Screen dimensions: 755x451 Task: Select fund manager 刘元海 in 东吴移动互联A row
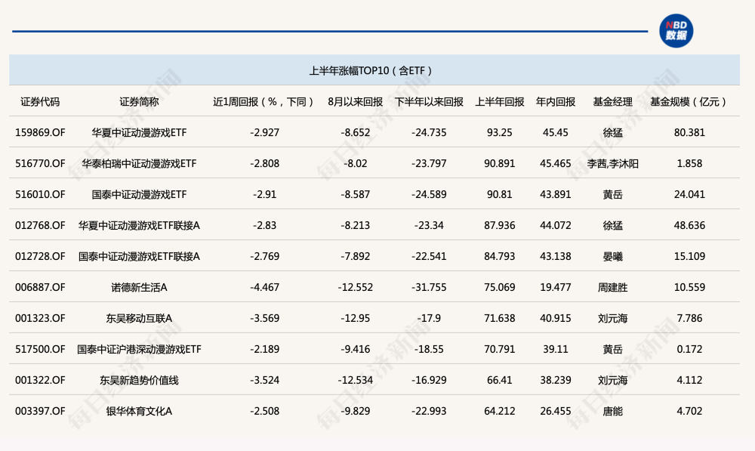tap(613, 318)
